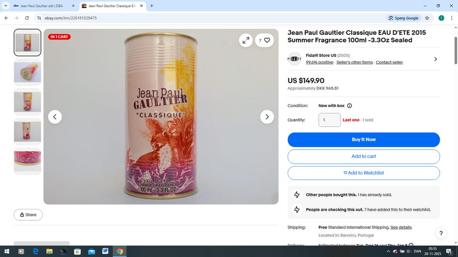458x257 pixels.
Task: Open Google Chrome in the taskbar
Action: click(x=120, y=251)
